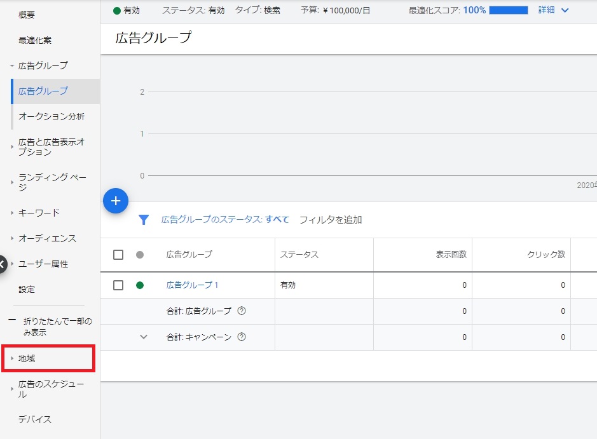The image size is (597, 439).
Task: Sort by the クリック数 column header
Action: coord(546,255)
